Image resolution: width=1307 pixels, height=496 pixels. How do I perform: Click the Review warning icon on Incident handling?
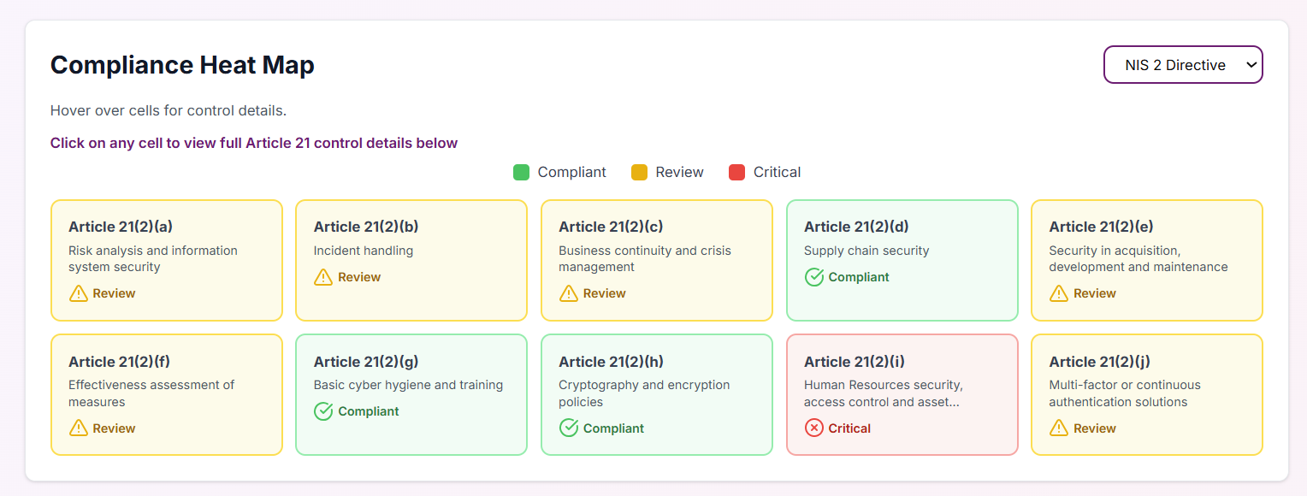pyautogui.click(x=323, y=277)
